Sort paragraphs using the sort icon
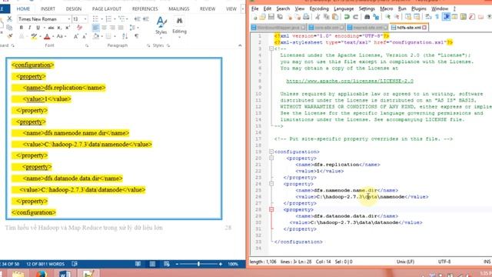The height and width of the screenshot is (277, 492). click(125, 36)
